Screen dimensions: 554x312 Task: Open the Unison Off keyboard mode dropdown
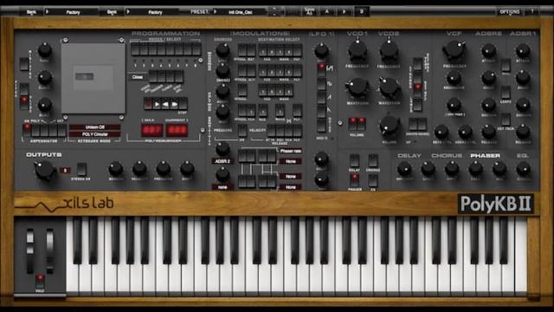click(x=94, y=127)
